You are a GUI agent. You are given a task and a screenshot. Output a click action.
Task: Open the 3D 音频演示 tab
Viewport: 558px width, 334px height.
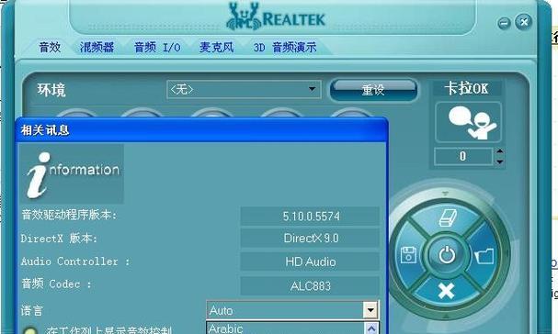pos(285,48)
